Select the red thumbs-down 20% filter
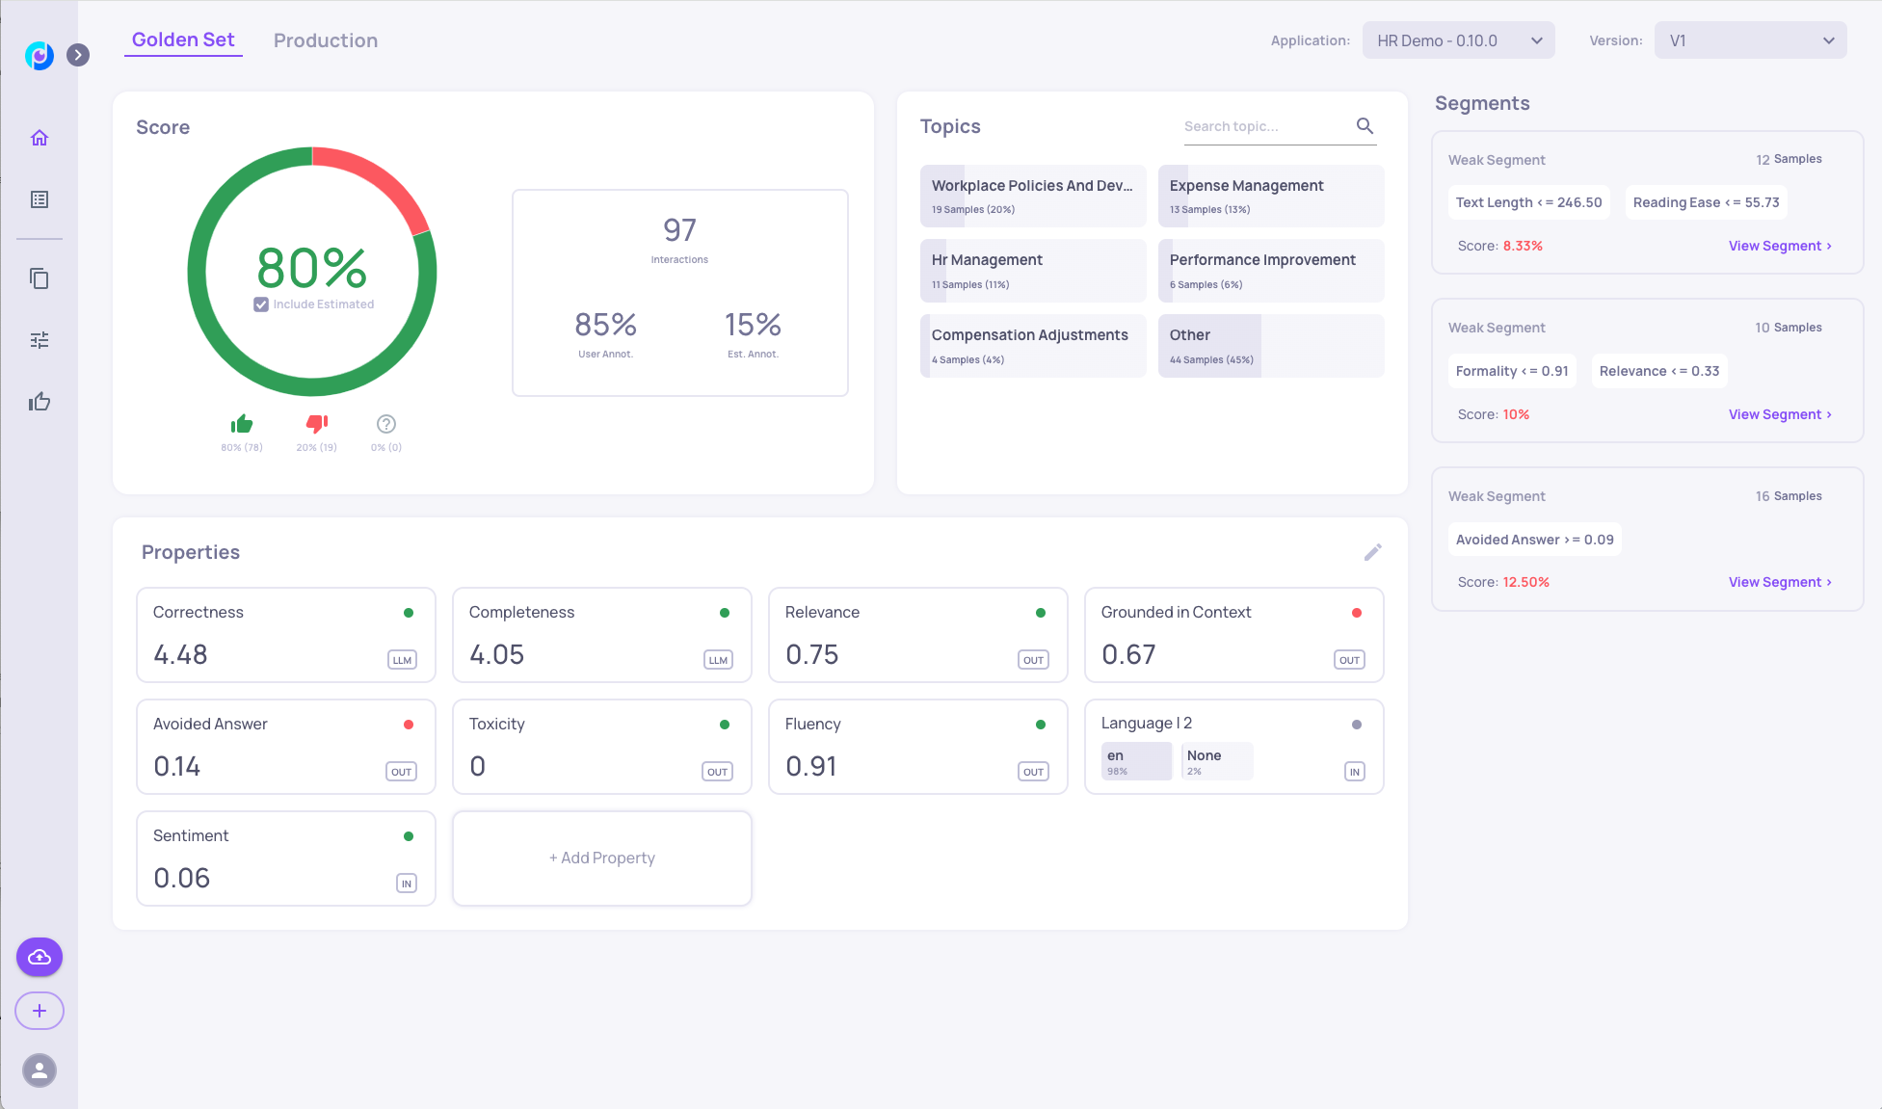Screen dimensions: 1882x1109 click(x=317, y=424)
